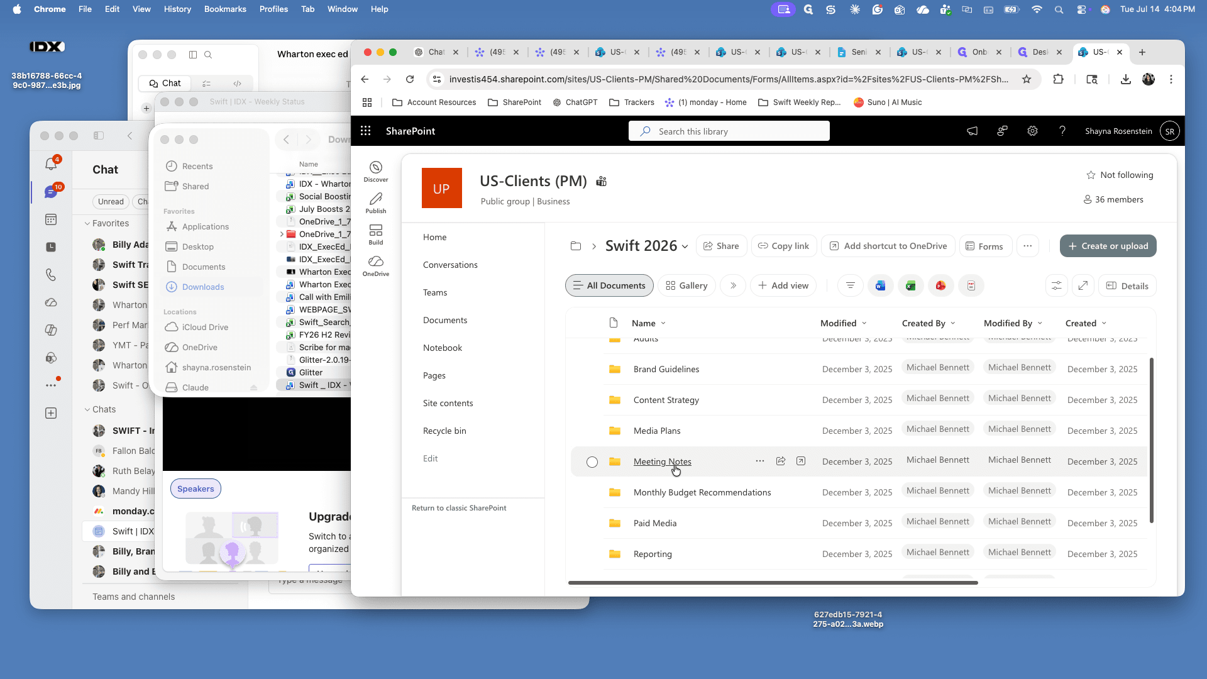Open the Publish icon in SharePoint rail

(x=376, y=202)
